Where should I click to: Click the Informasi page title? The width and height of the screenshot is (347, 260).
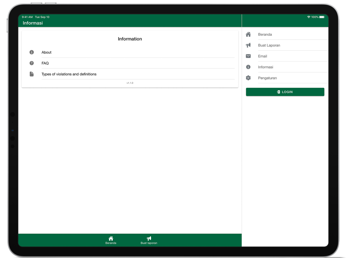tap(33, 23)
